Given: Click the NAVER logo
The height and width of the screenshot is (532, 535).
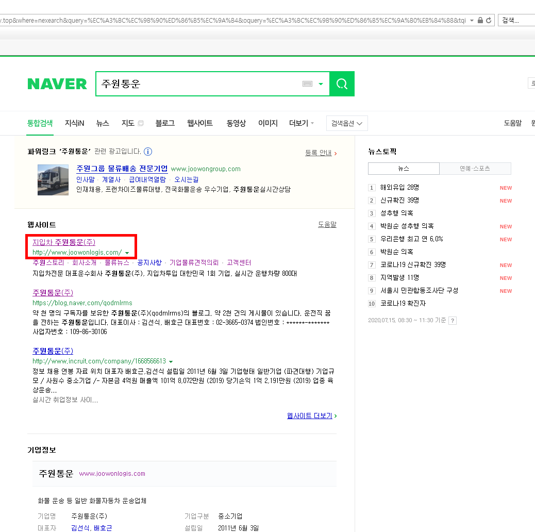Looking at the screenshot, I should tap(57, 84).
